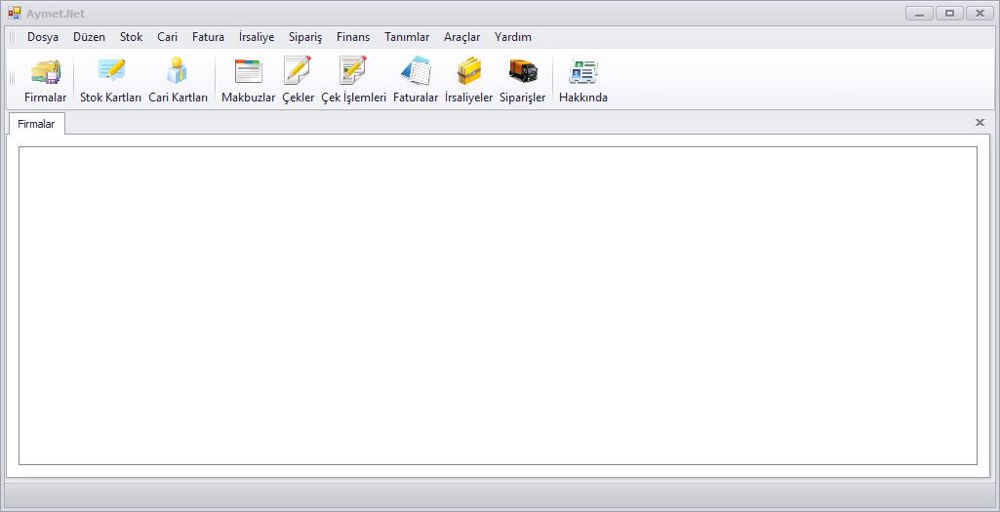
Task: Open the Sipariş menu
Action: click(305, 37)
